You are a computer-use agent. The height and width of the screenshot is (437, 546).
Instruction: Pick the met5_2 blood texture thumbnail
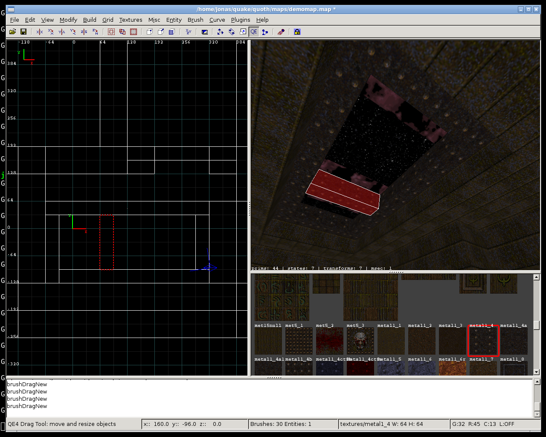[x=329, y=341]
